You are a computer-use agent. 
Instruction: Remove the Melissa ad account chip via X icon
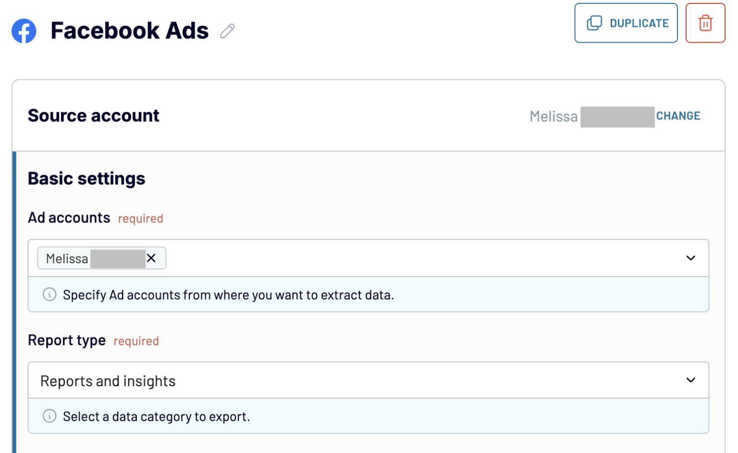[x=151, y=258]
